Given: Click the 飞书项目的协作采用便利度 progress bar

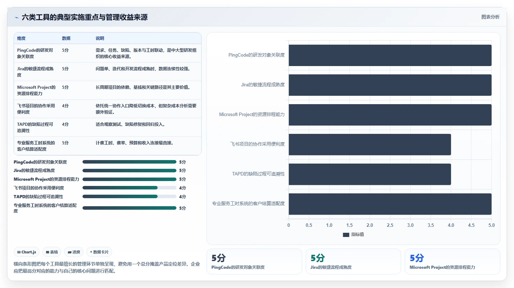Looking at the screenshot, I should tap(129, 188).
